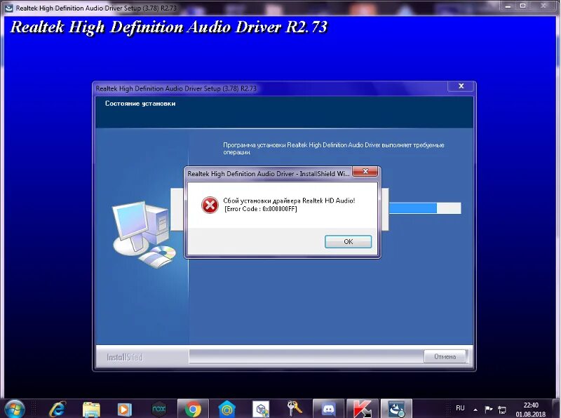Open network tray icon
This screenshot has width=561, height=418.
point(502,410)
